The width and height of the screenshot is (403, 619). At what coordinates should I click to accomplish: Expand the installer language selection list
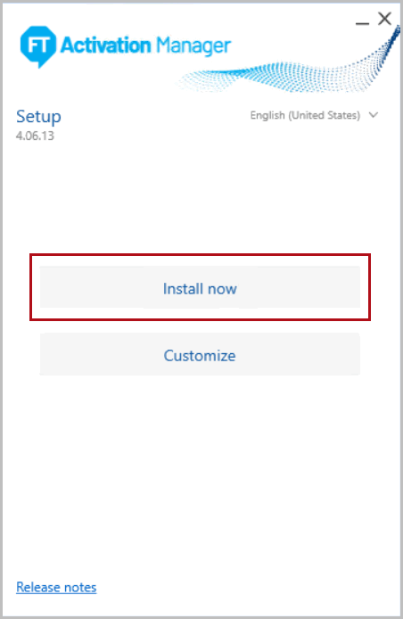[314, 115]
